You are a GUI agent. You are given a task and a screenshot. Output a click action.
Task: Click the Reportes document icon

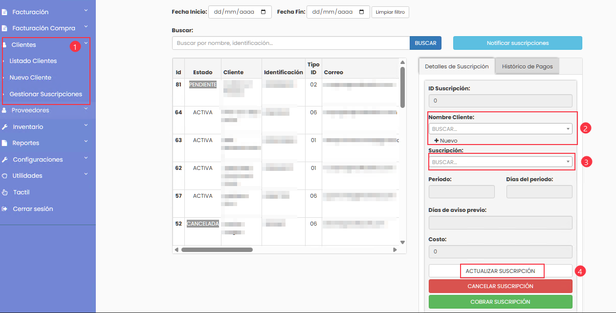pyautogui.click(x=4, y=143)
